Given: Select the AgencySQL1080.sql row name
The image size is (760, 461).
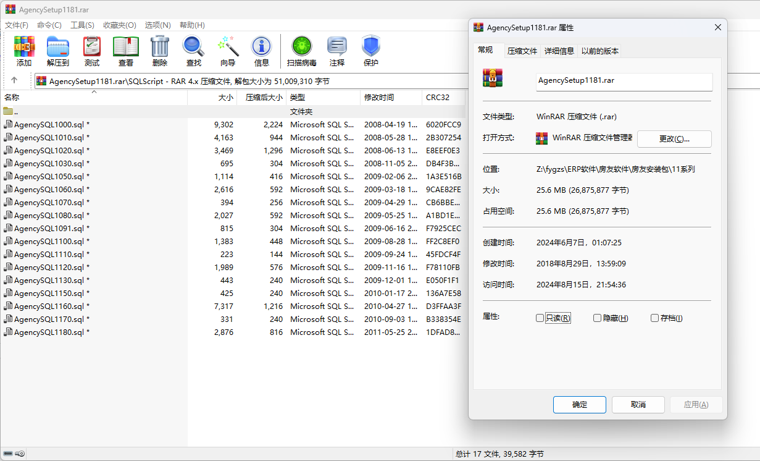Looking at the screenshot, I should pos(52,215).
